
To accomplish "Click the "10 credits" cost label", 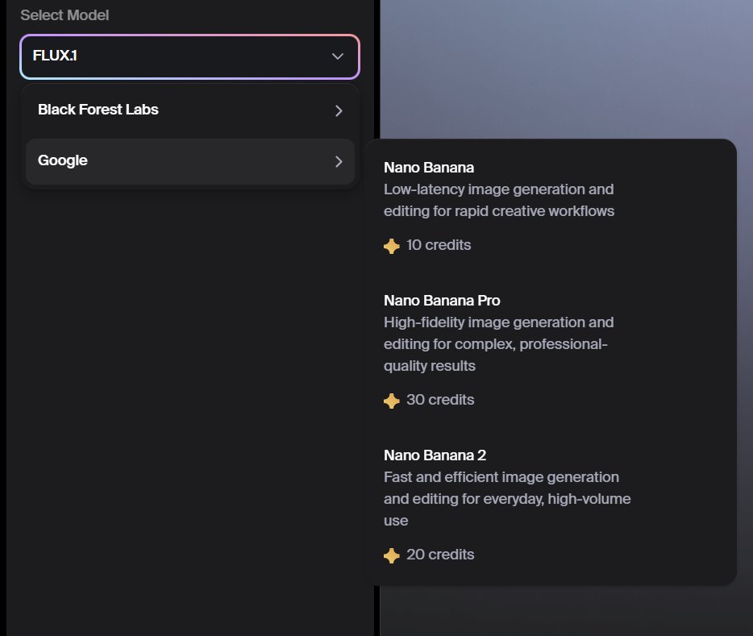I will [x=439, y=245].
